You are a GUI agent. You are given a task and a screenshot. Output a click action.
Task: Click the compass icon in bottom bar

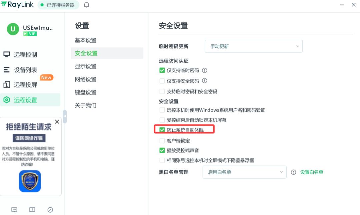coord(50,210)
